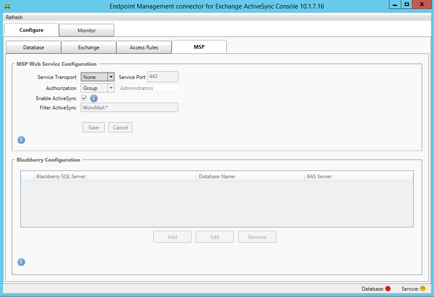Go to the Exchange tab
This screenshot has height=297, width=434.
89,48
